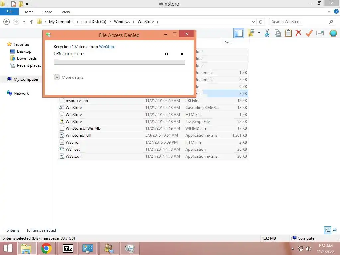Switch to the View ribbon tab
Screen dimensions: 340x255
[66, 12]
